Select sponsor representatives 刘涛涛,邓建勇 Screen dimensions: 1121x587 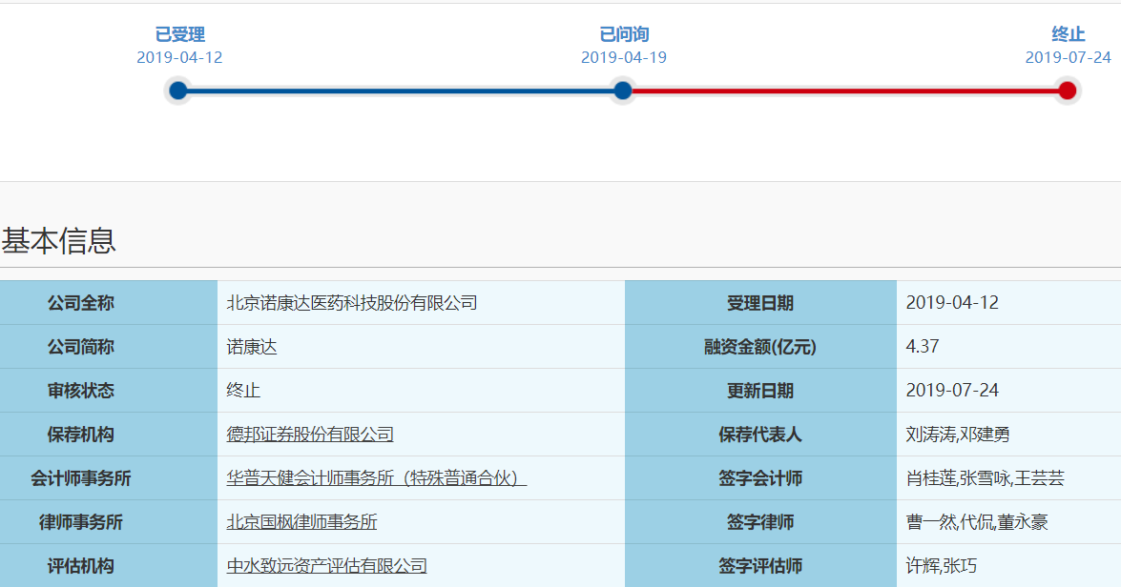coord(957,435)
